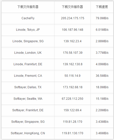Viewport: 114px width, 140px height.
Task: Click Softlayer, Singapore, SG server name
Action: pyautogui.click(x=28, y=122)
